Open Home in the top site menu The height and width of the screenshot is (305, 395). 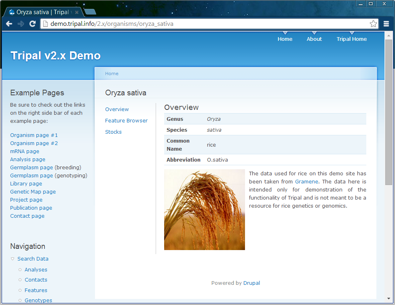tap(285, 39)
